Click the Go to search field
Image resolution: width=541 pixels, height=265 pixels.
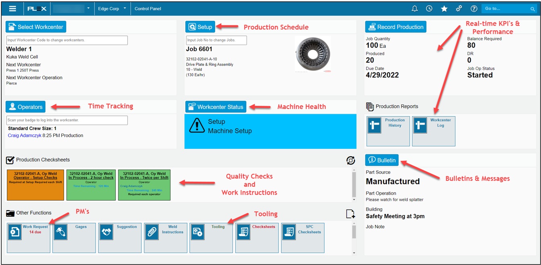coord(509,8)
